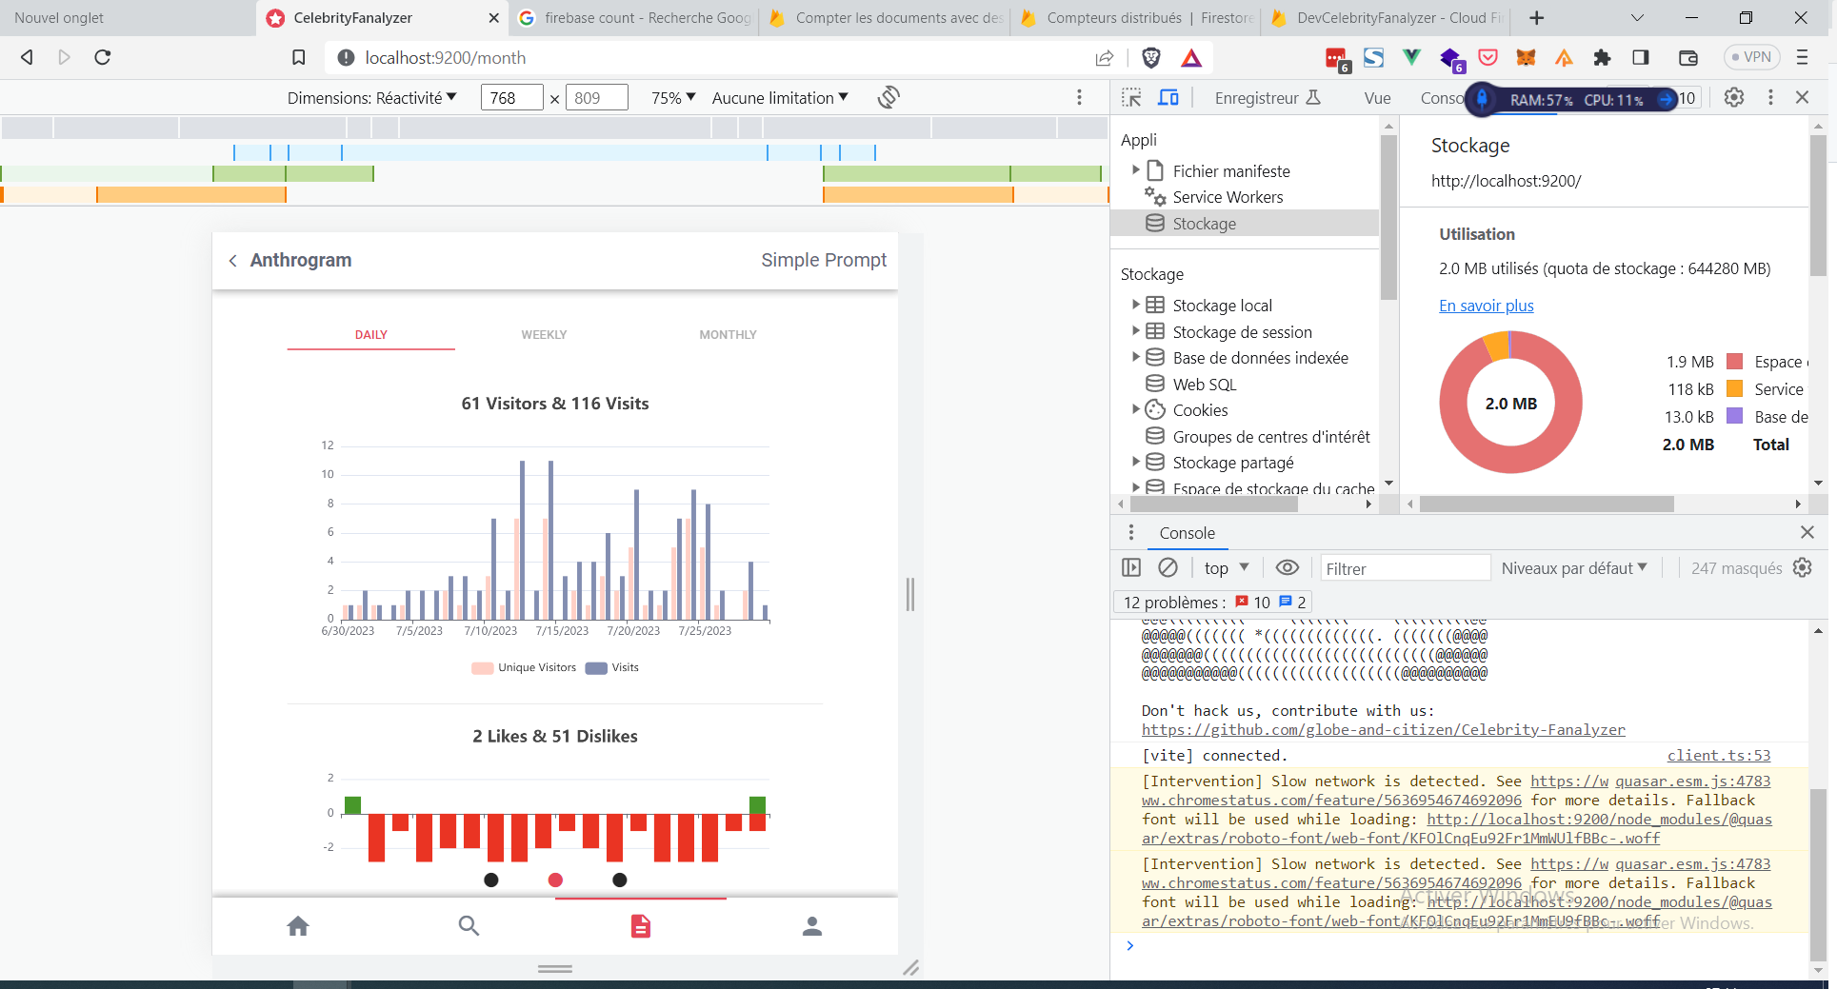The height and width of the screenshot is (989, 1837).
Task: Open the Celebrity-Fanalyzer GitHub link
Action: (x=1383, y=729)
